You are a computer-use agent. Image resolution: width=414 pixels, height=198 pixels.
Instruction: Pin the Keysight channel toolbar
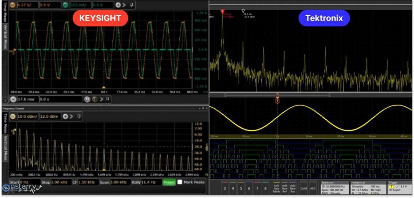tap(132, 5)
